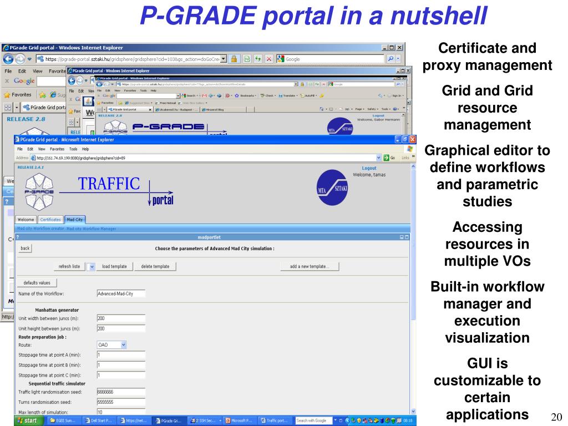Image resolution: width=568 pixels, height=426 pixels.
Task: Open 2 SSH Sec... taskbar item
Action: point(205,420)
